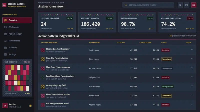The width and height of the screenshot is (200, 112).
Task: Click In stitch badge on Pak Beng row
Action: [165, 105]
